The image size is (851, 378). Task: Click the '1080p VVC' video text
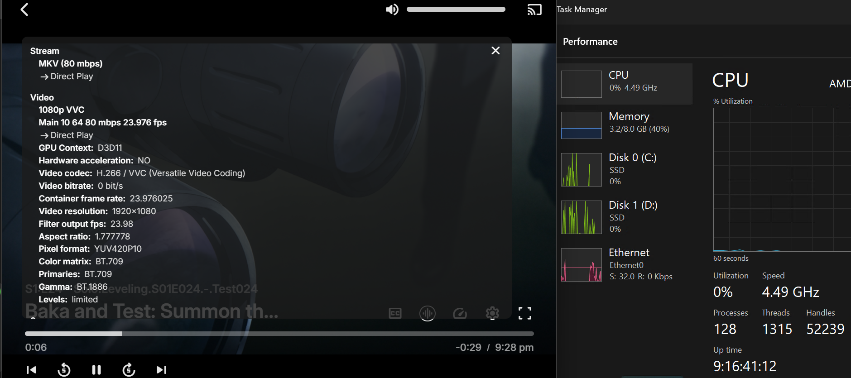pos(62,110)
